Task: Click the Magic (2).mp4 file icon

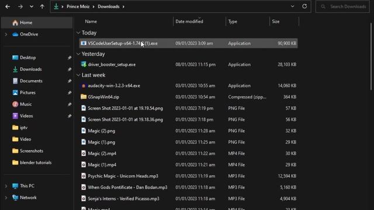Action: pyautogui.click(x=84, y=153)
